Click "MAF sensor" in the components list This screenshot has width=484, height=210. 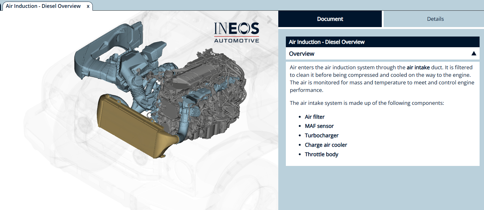(319, 126)
